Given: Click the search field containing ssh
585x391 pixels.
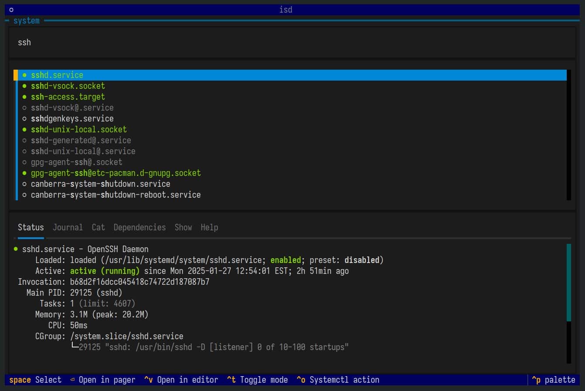Looking at the screenshot, I should (x=174, y=42).
